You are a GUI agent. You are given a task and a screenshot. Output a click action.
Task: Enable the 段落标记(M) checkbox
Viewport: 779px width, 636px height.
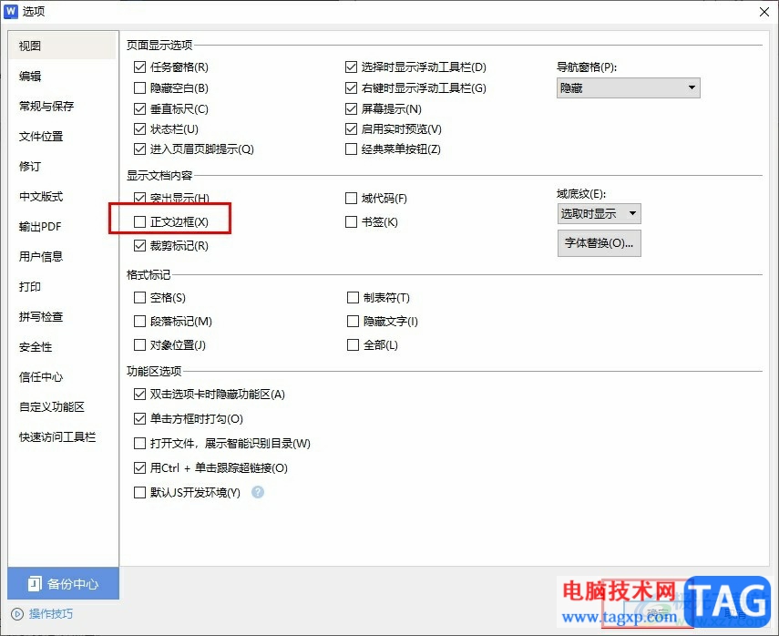pos(139,322)
